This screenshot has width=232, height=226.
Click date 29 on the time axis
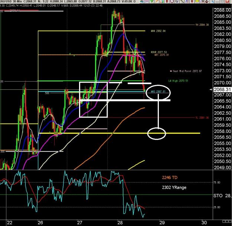point(162,223)
